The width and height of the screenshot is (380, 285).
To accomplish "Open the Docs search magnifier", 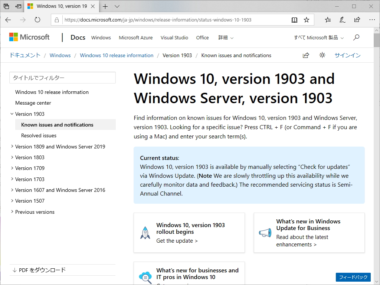I will pos(356,37).
